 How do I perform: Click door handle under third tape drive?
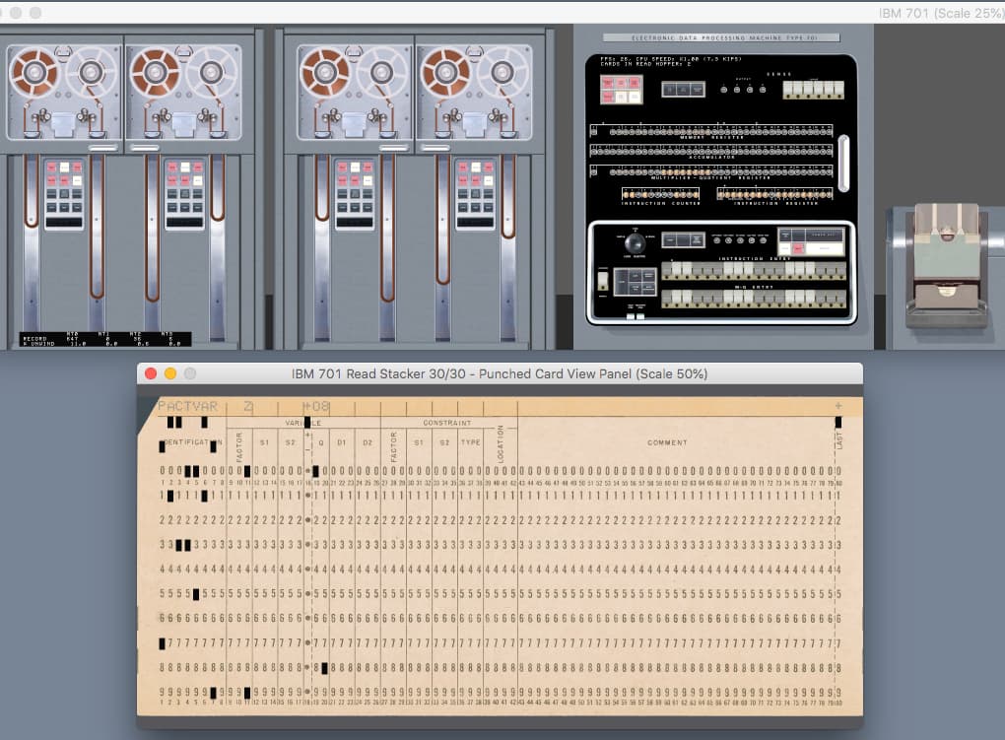point(393,148)
